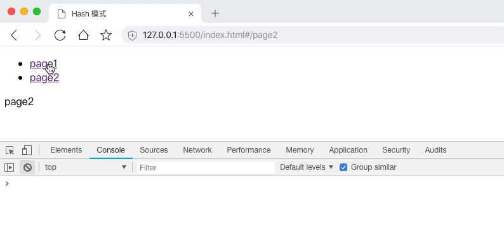
Task: Open a new tab with the plus button
Action: (215, 13)
